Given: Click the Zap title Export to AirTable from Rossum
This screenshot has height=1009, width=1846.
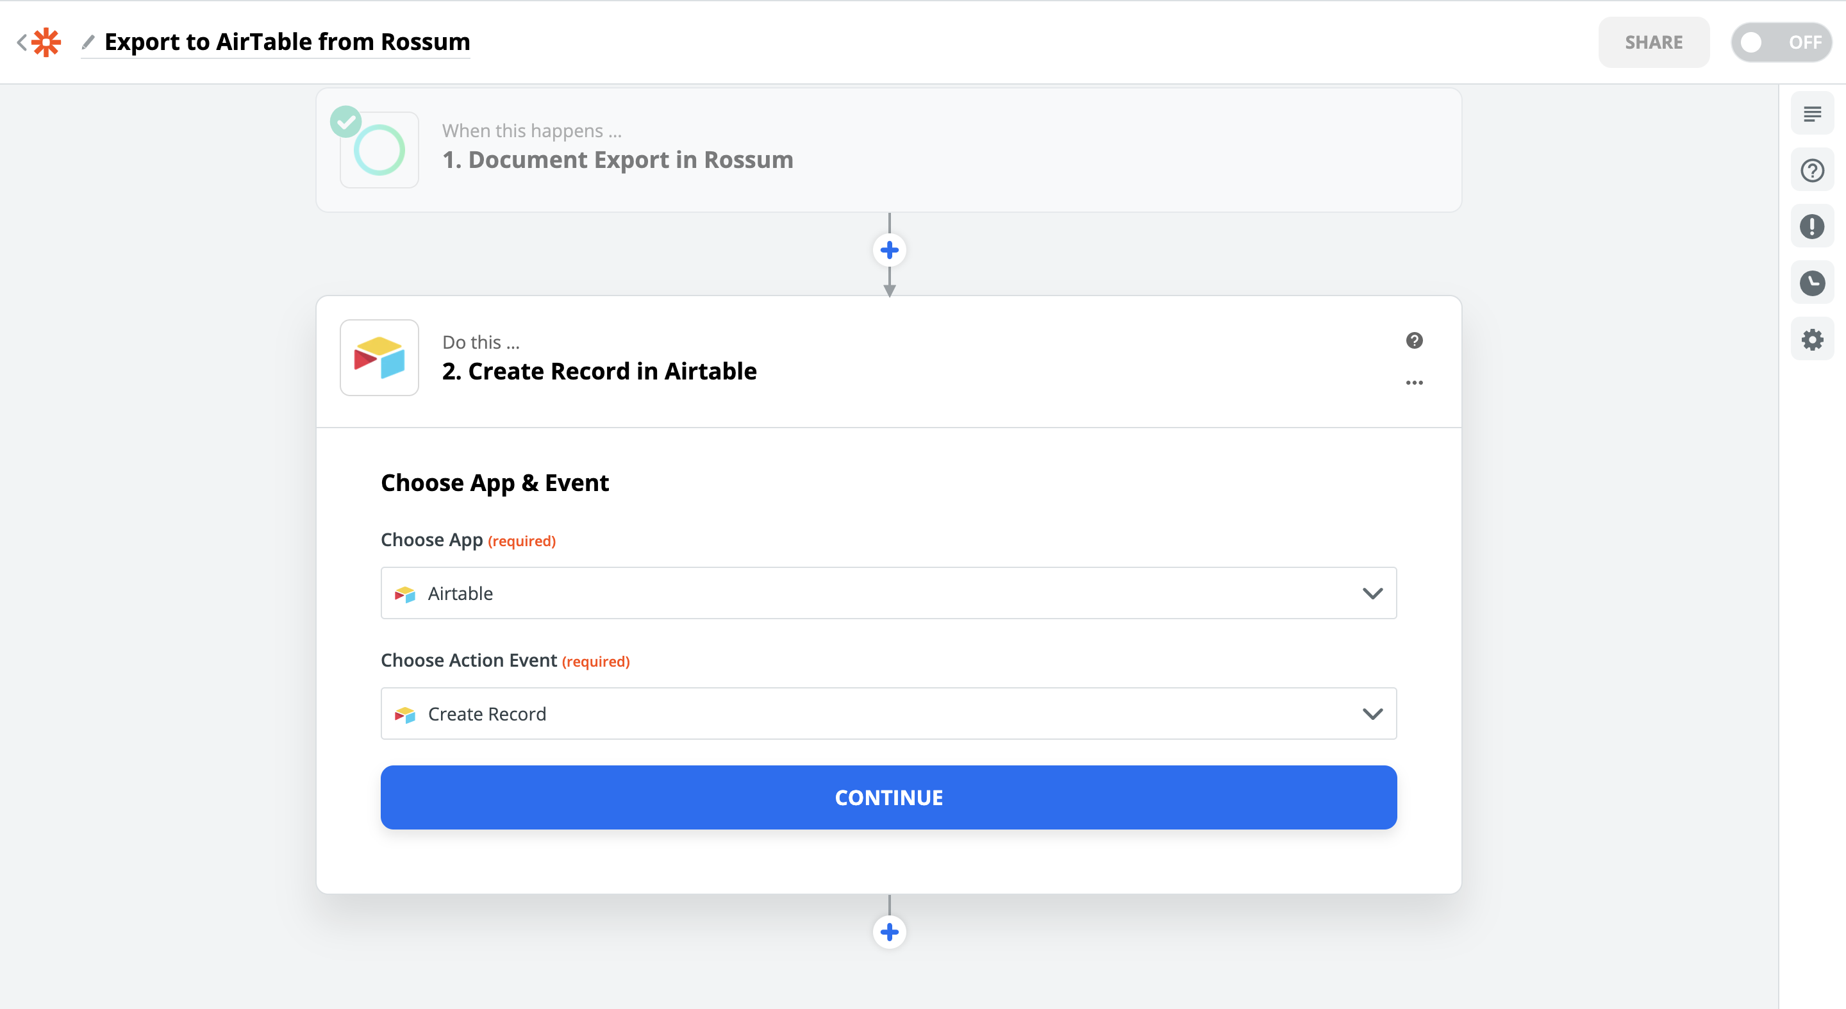Looking at the screenshot, I should 287,42.
